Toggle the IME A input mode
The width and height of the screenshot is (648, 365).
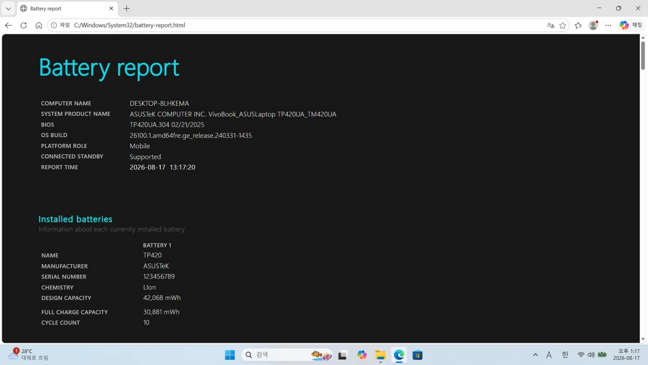click(549, 355)
